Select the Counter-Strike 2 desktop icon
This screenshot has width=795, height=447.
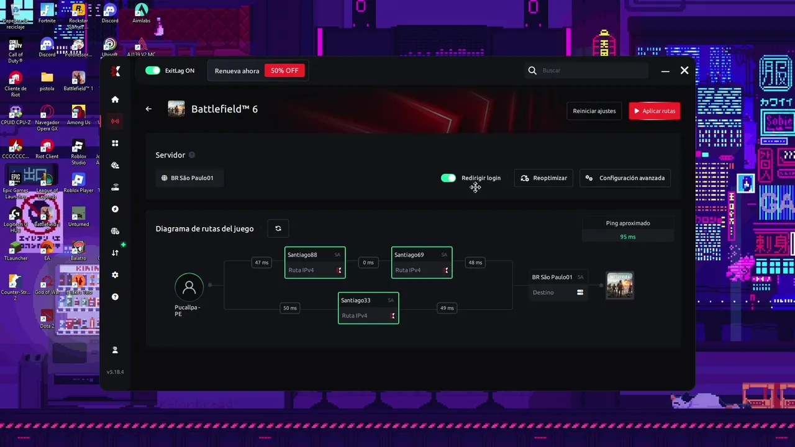(16, 288)
